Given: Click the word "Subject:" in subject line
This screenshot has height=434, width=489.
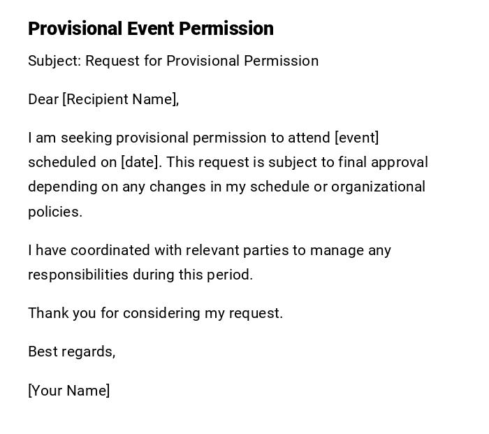Looking at the screenshot, I should coord(54,61).
